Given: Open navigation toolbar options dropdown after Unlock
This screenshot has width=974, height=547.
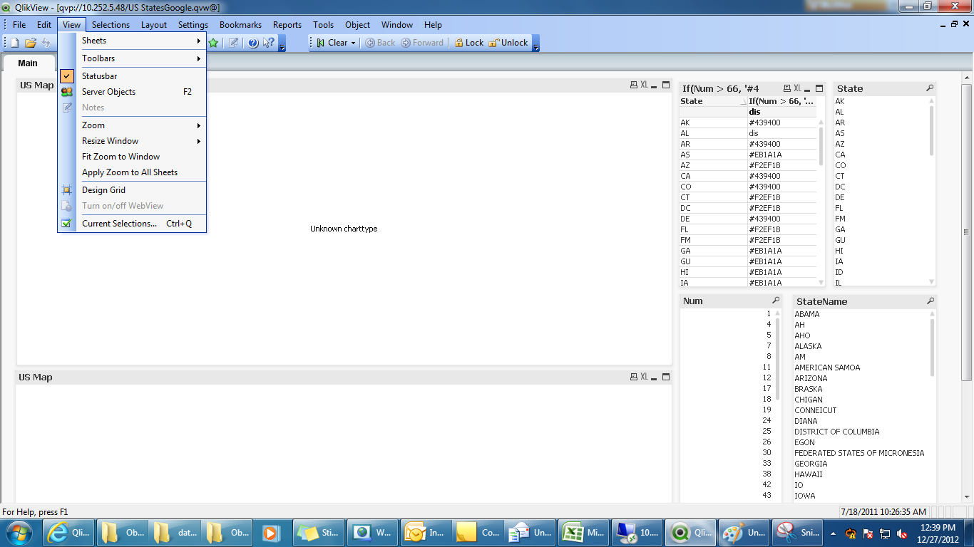Looking at the screenshot, I should [536, 44].
